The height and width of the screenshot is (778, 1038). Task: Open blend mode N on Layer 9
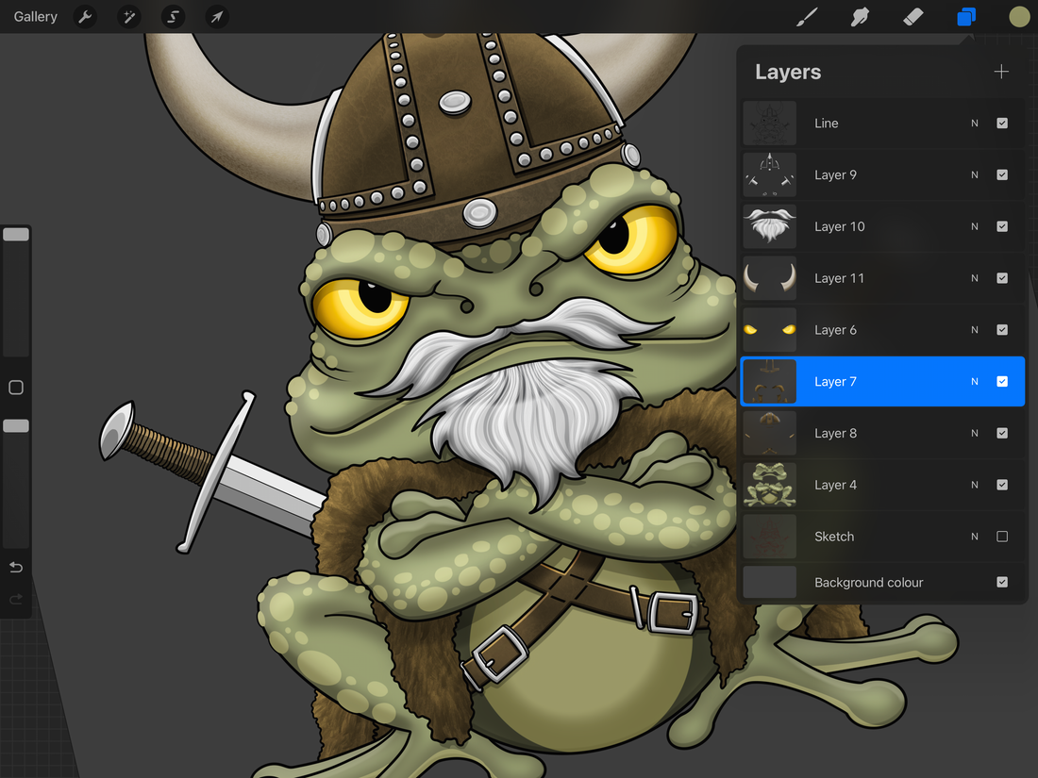pos(975,175)
